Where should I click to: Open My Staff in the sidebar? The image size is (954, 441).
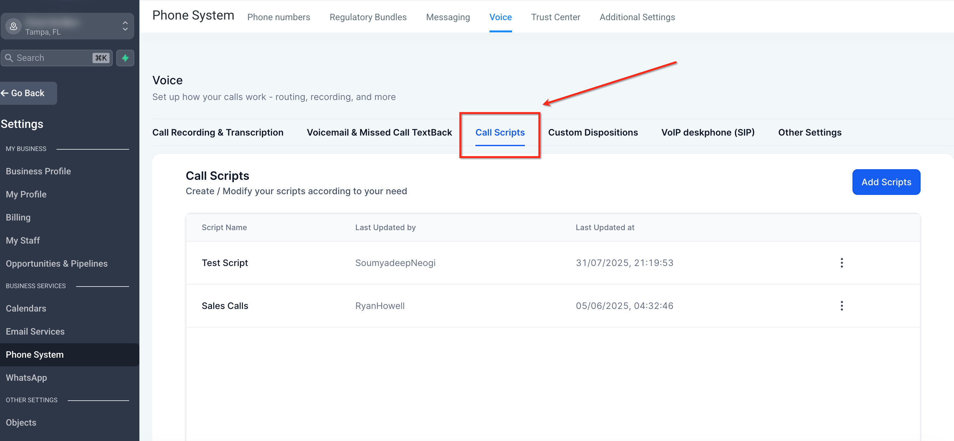[x=22, y=241]
